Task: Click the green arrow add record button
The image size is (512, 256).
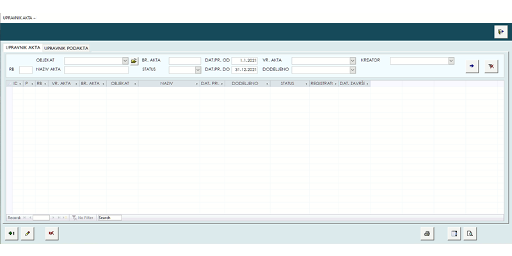Action: click(11, 234)
